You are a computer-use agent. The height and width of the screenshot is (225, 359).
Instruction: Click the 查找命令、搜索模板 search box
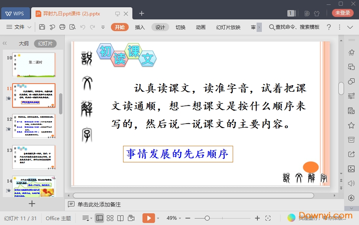point(294,27)
